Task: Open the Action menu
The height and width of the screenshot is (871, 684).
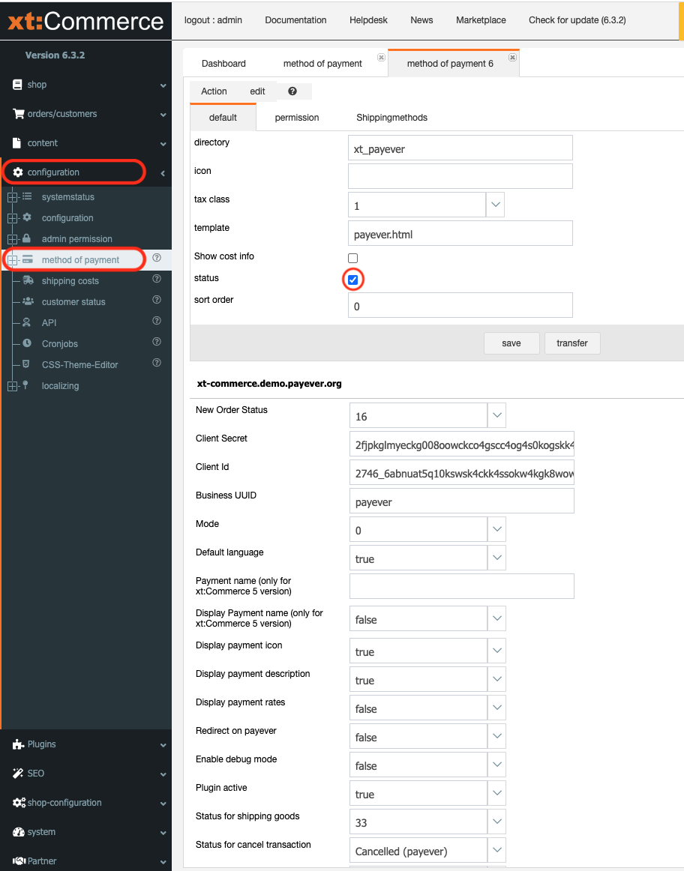Action: (x=214, y=91)
